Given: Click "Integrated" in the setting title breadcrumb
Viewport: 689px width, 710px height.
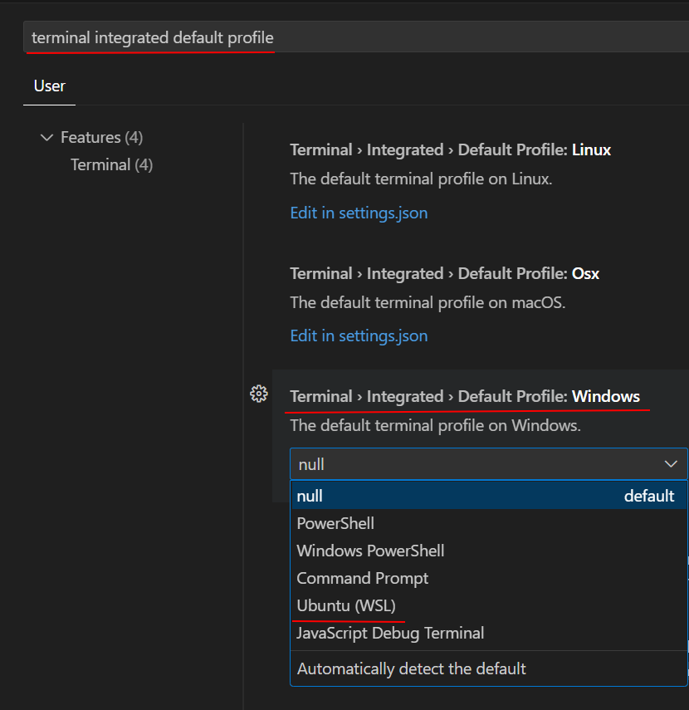Looking at the screenshot, I should 405,396.
